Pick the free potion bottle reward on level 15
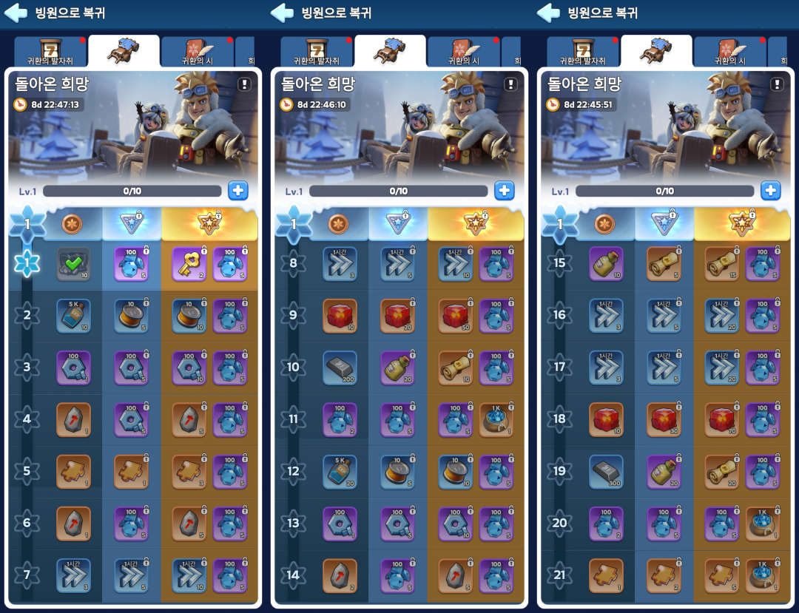 pos(607,264)
